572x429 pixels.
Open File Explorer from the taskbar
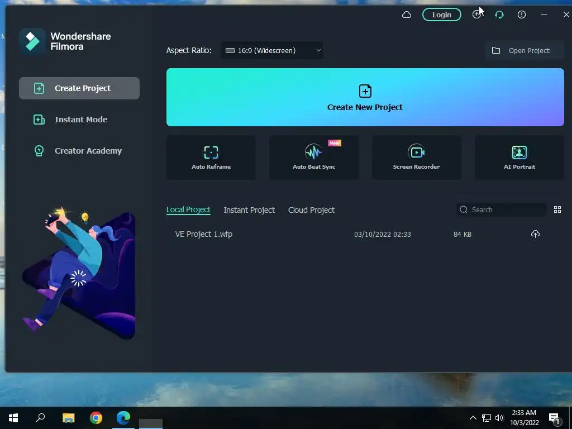pyautogui.click(x=68, y=417)
